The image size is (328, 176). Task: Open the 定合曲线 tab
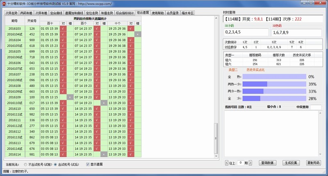point(57,13)
